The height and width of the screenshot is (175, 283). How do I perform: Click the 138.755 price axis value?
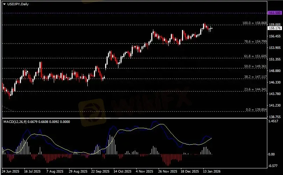(275, 117)
